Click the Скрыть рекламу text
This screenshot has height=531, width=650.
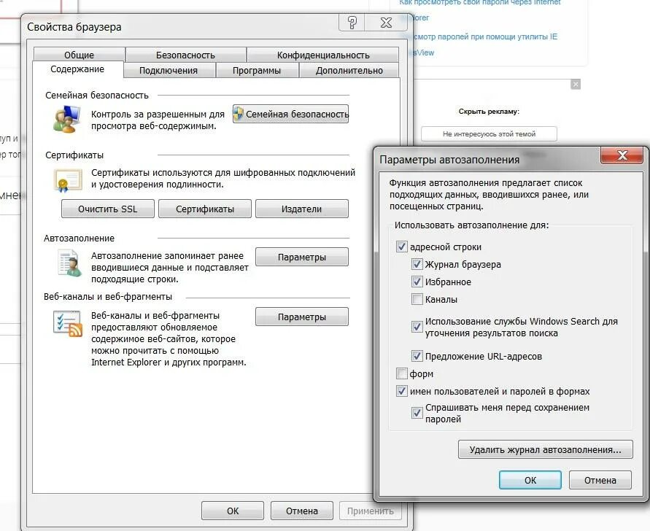pyautogui.click(x=490, y=111)
